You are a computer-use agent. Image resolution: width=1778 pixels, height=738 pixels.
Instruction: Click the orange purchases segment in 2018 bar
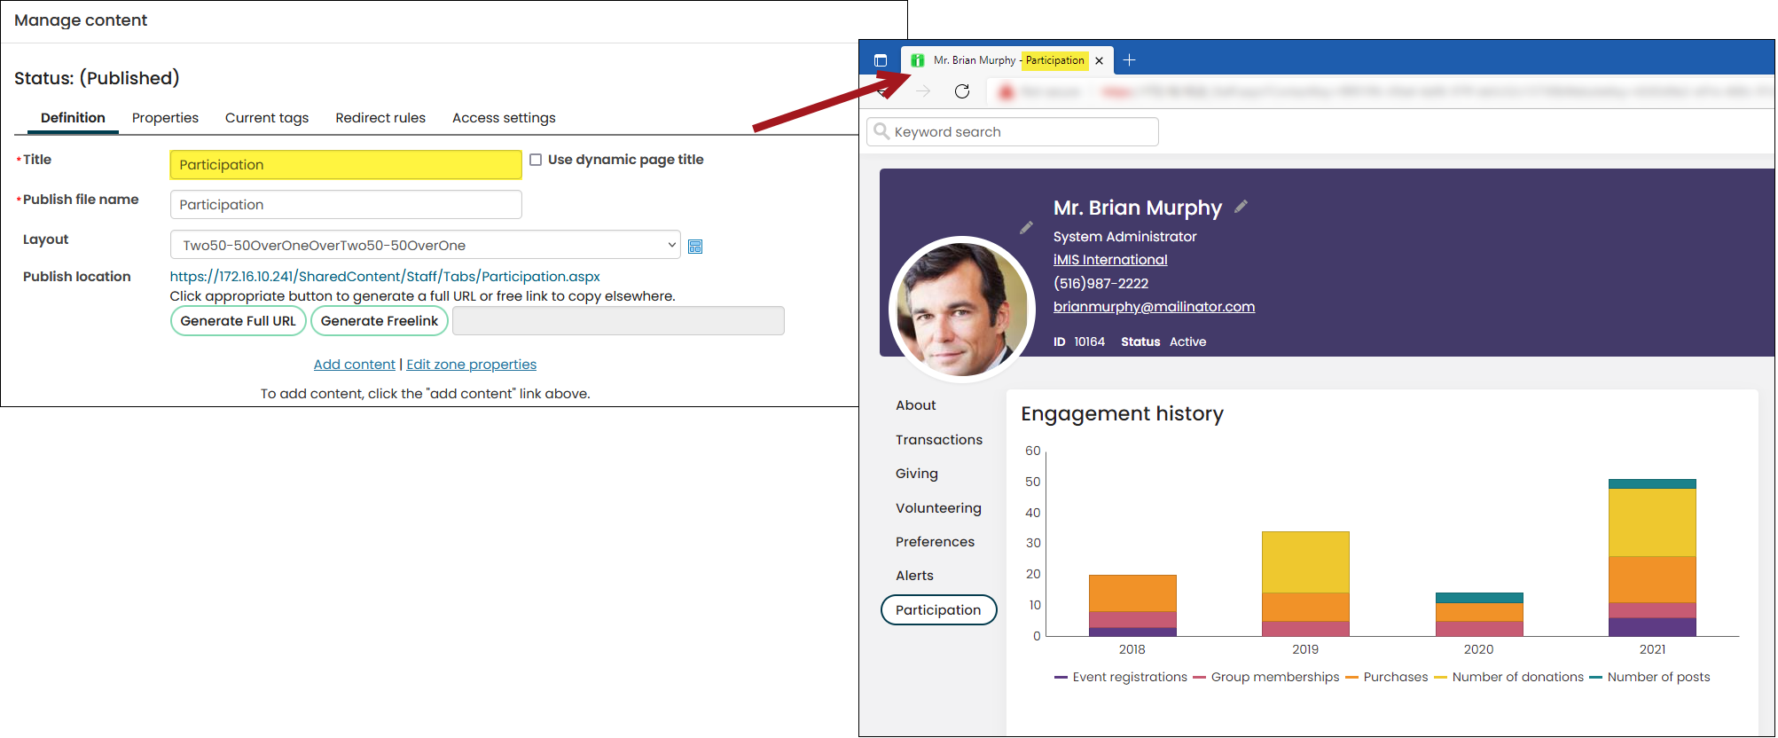coord(1132,593)
